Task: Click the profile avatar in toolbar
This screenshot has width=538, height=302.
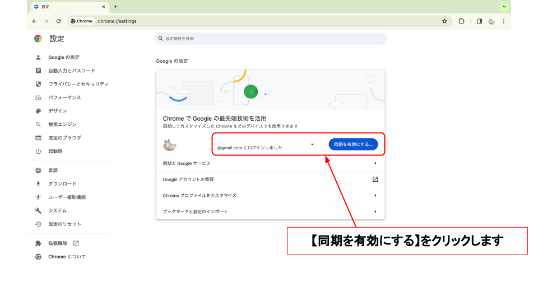Action: [491, 21]
